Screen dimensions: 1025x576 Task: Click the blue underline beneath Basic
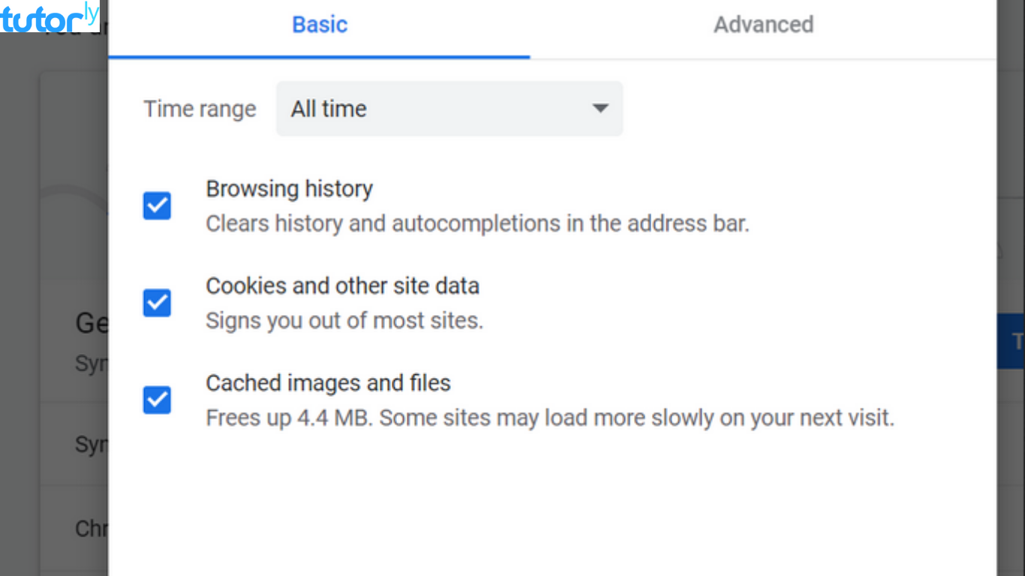point(320,55)
